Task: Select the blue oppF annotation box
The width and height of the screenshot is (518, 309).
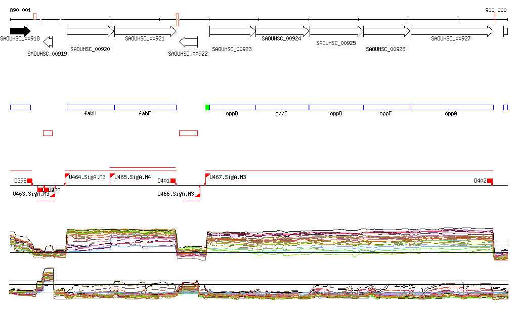Action: click(386, 107)
